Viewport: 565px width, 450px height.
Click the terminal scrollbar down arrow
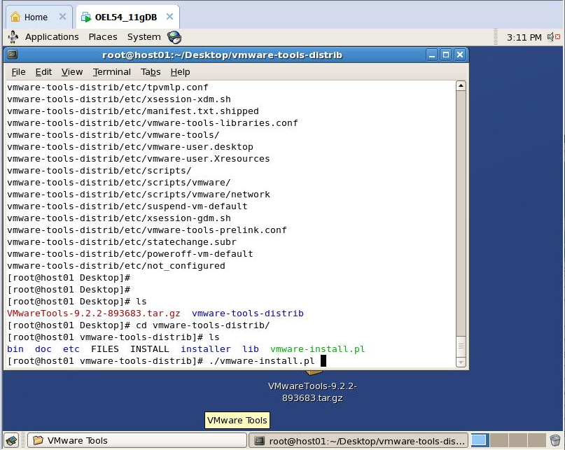click(x=461, y=362)
